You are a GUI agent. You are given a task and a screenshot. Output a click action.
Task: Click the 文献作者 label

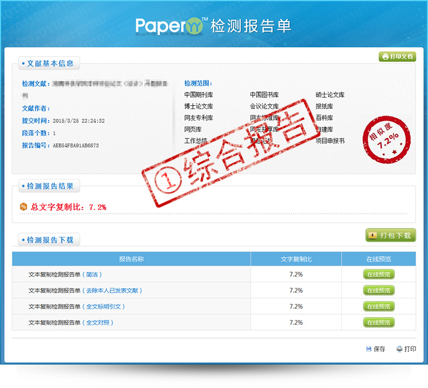click(36, 109)
